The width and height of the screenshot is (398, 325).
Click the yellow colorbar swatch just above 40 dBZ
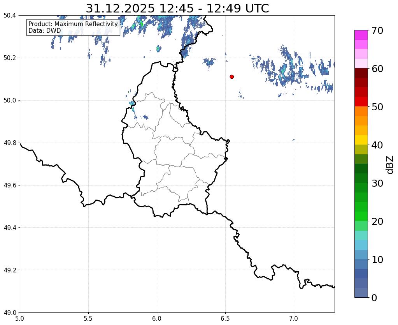click(361, 140)
